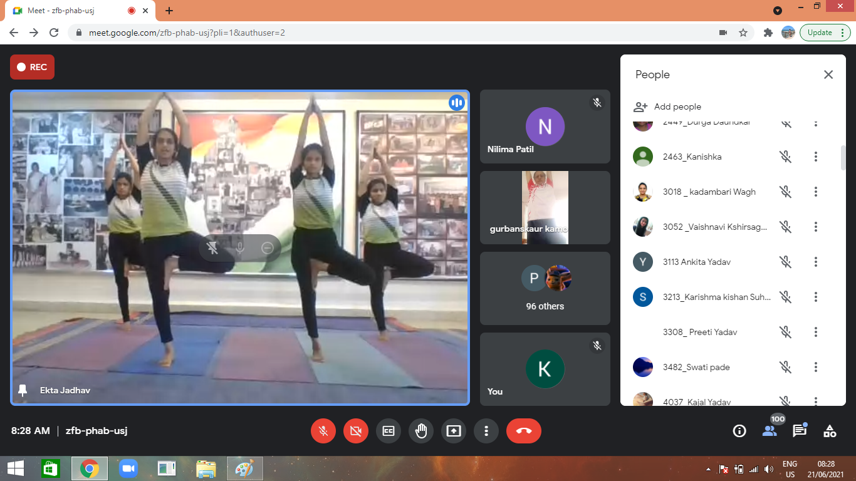The image size is (856, 481).
Task: Open meeting details info
Action: click(x=739, y=431)
